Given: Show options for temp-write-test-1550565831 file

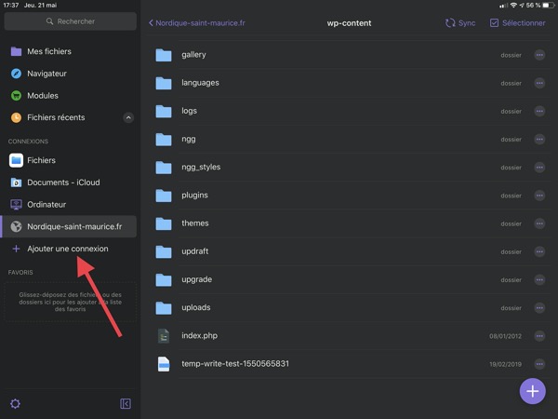Looking at the screenshot, I should coord(539,363).
